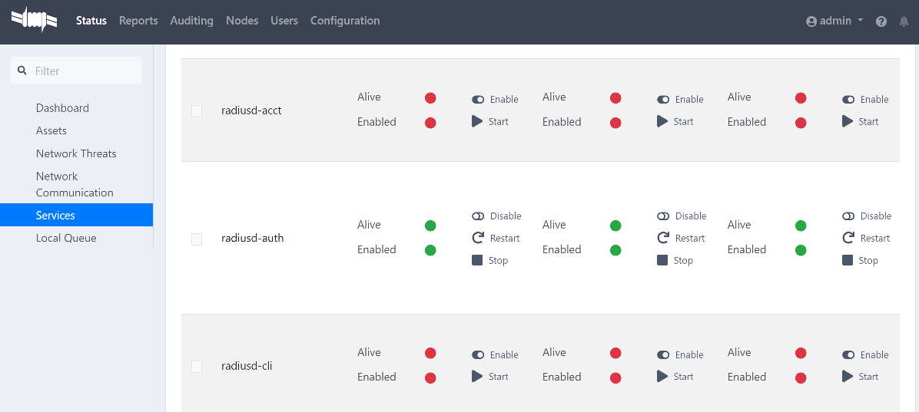Go to the Configuration tab
919x412 pixels.
[x=344, y=21]
